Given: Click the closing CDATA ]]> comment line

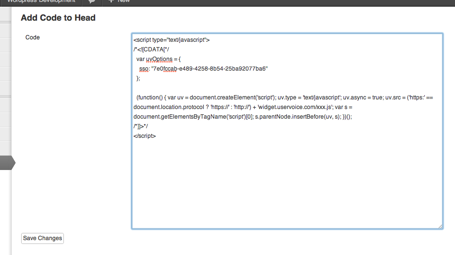Looking at the screenshot, I should click(x=141, y=126).
